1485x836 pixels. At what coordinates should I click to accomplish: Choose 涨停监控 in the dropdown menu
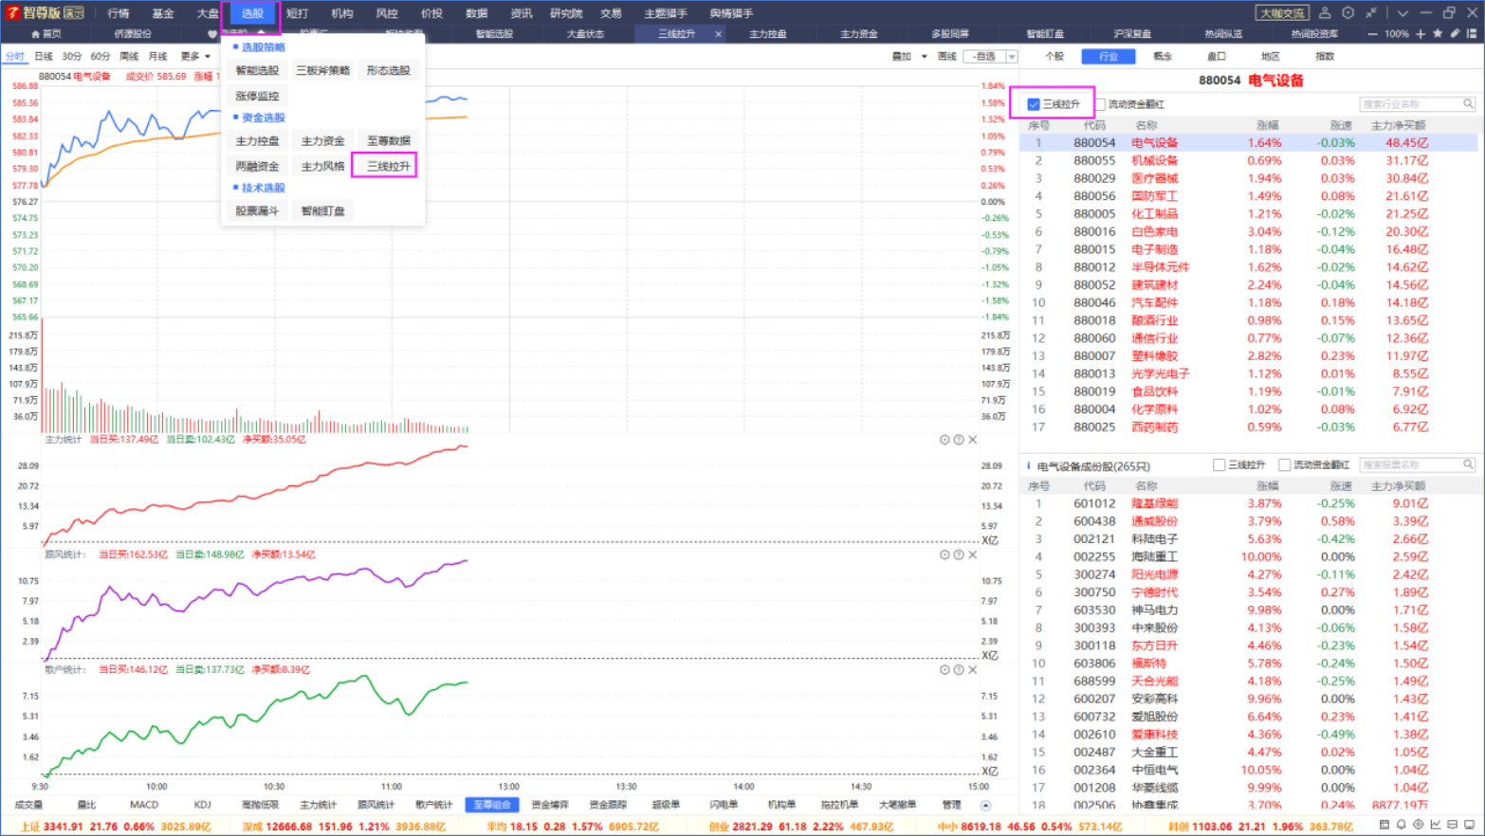coord(257,96)
